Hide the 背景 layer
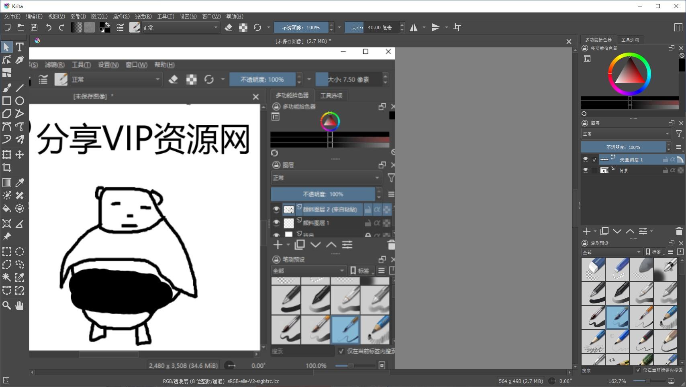The image size is (686, 387). pyautogui.click(x=586, y=170)
